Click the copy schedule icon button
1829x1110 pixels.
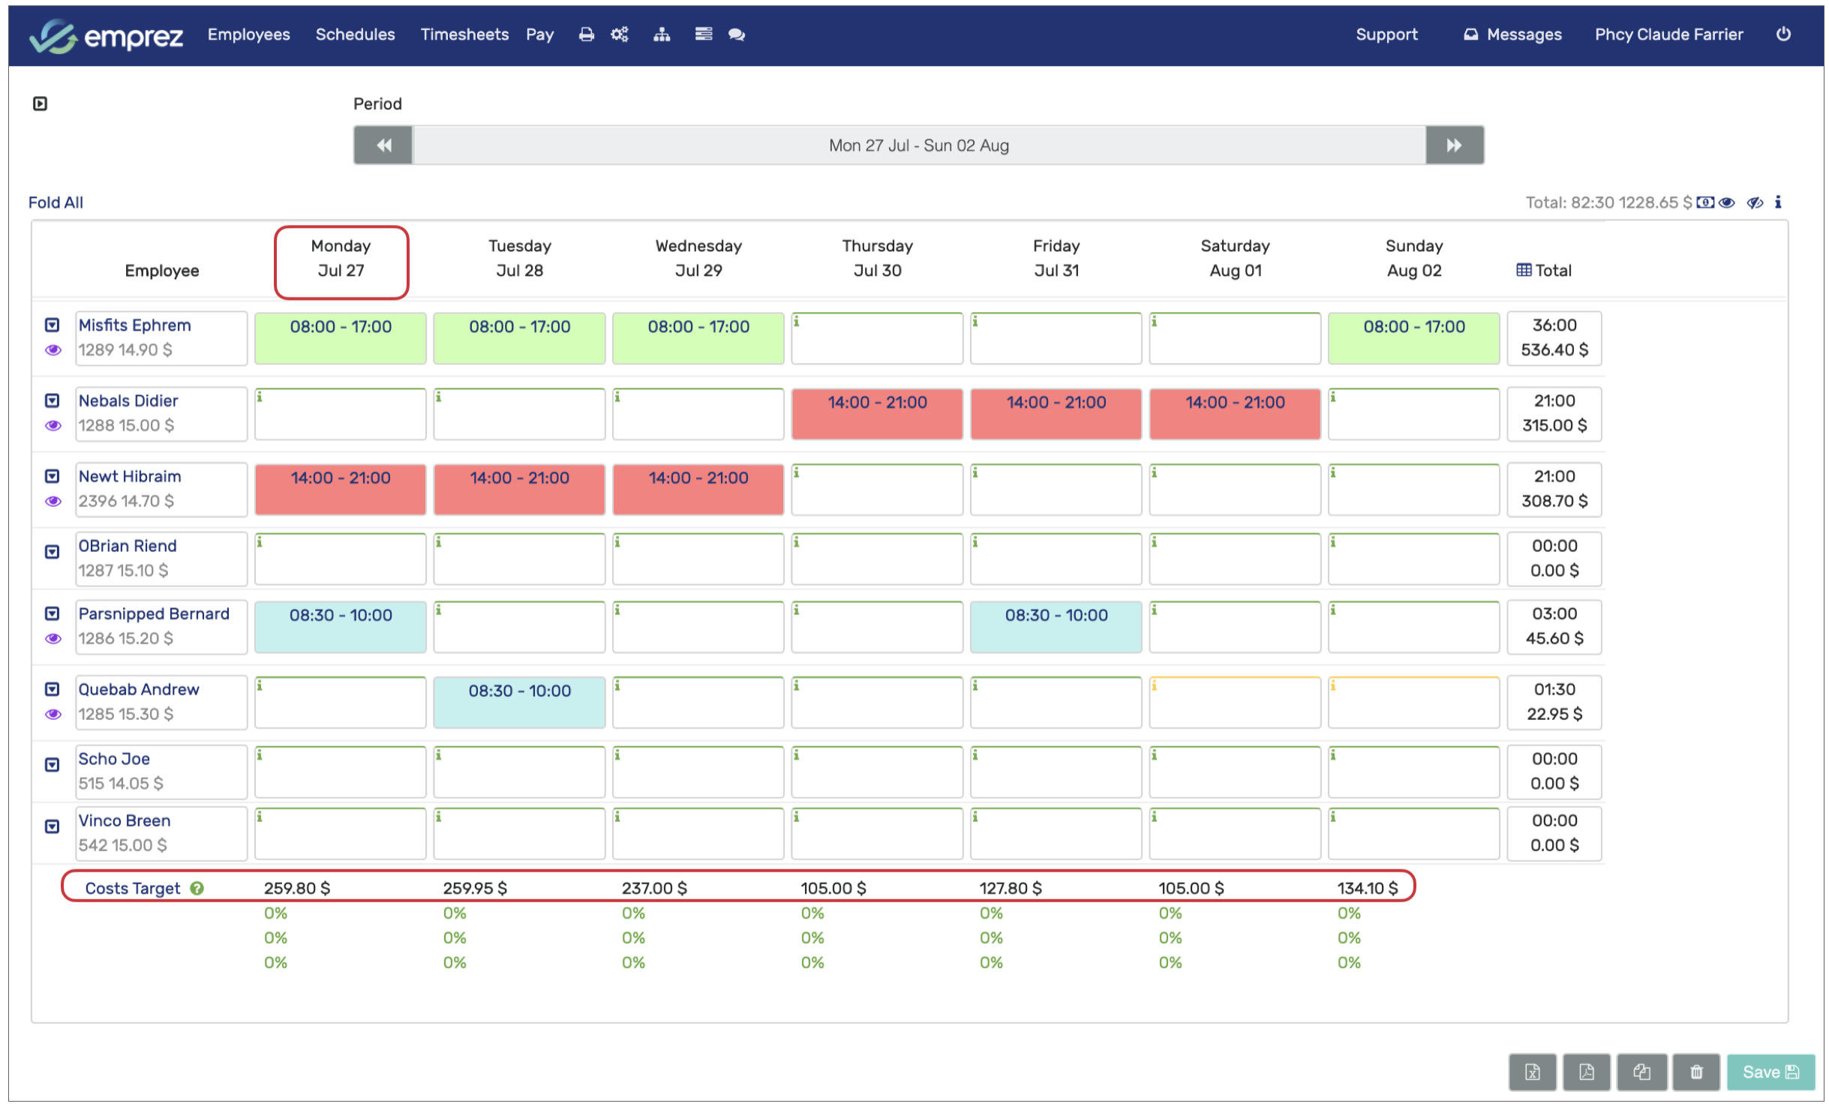[x=1641, y=1072]
